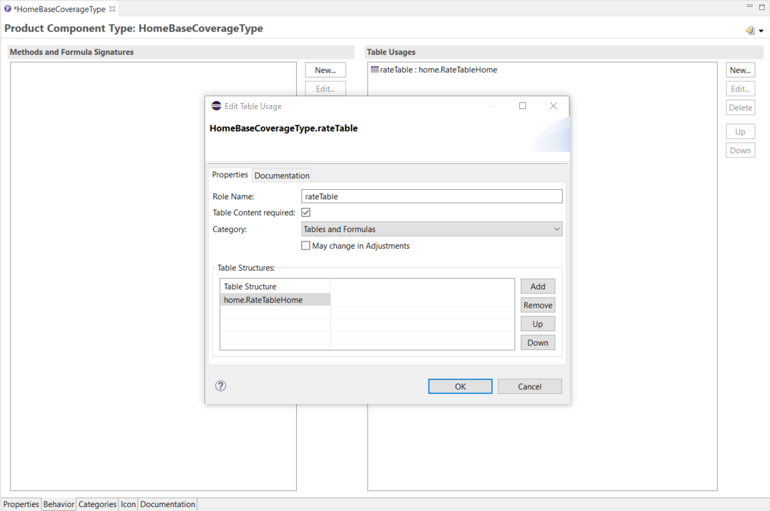Remove the selected table structure
The height and width of the screenshot is (511, 770).
pos(537,305)
